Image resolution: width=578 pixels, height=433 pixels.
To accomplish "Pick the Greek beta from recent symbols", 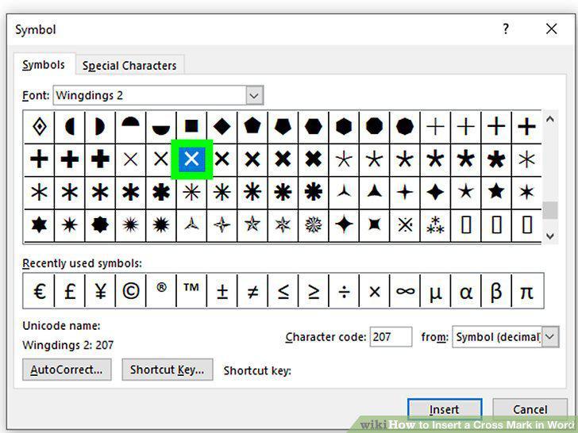I will [x=496, y=291].
